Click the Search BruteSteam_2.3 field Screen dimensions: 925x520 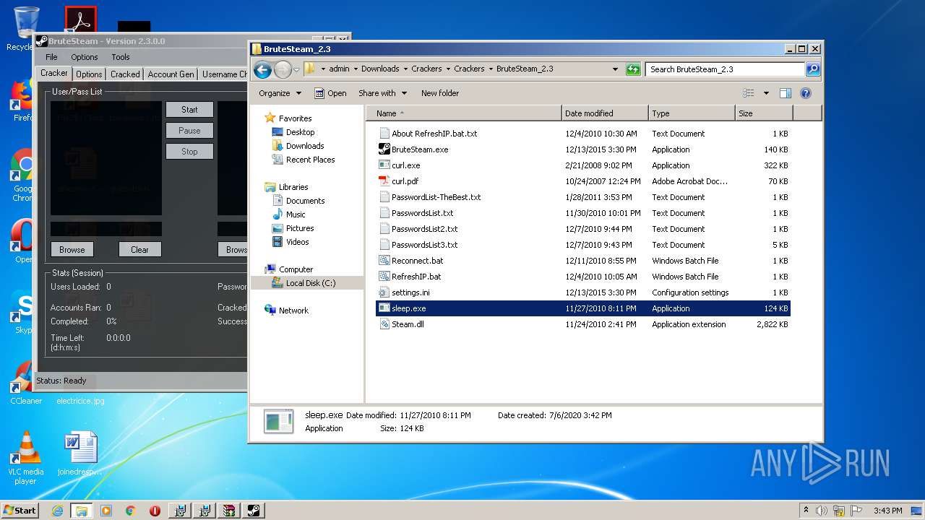(724, 69)
